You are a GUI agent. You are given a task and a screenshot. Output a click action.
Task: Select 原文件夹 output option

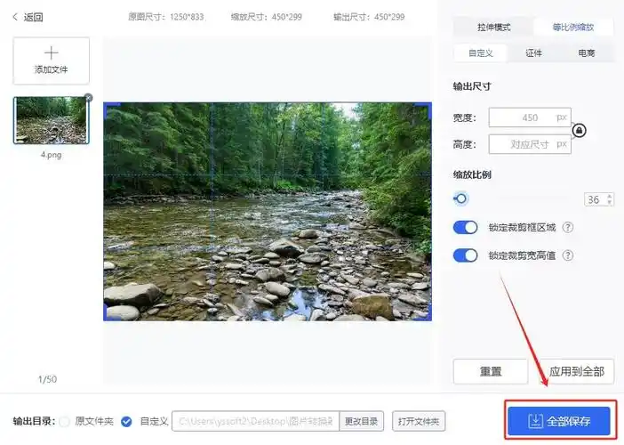[64, 421]
